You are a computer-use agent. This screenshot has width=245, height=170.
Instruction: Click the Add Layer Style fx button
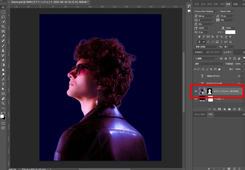click(214, 109)
